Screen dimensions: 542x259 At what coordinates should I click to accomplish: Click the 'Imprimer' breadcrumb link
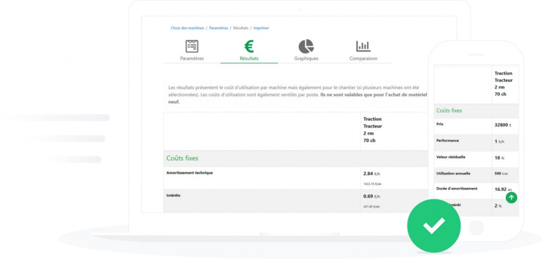pyautogui.click(x=261, y=28)
